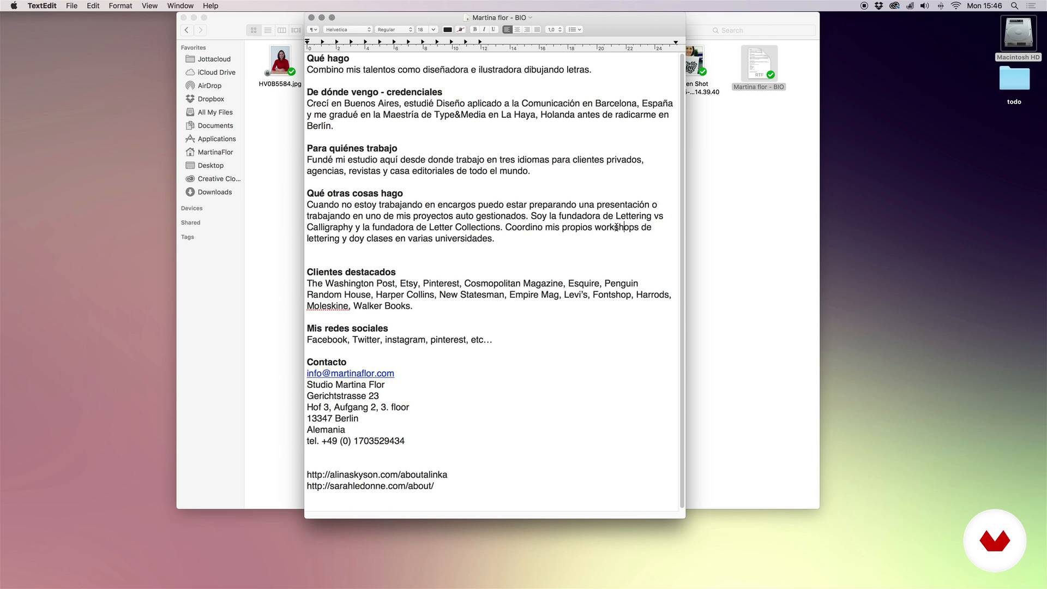Select Dropbox in Finder sidebar

[x=210, y=99]
